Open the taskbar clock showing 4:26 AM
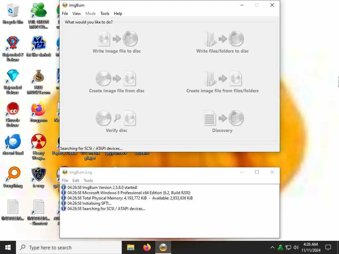The image size is (339, 254). tap(311, 247)
